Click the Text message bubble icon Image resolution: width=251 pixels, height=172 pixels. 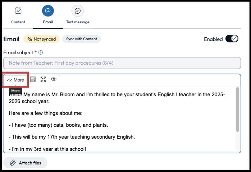click(77, 11)
